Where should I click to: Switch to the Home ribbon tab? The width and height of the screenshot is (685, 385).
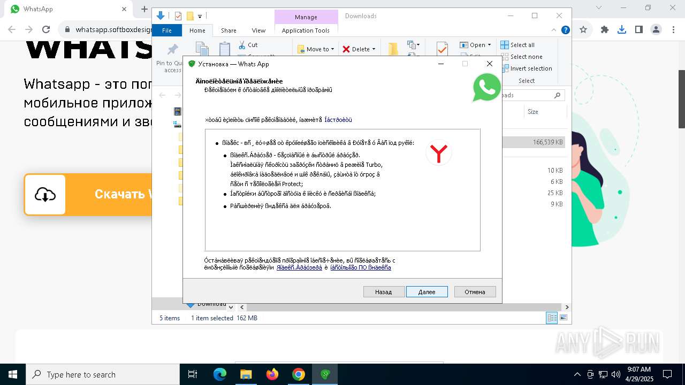pyautogui.click(x=197, y=30)
